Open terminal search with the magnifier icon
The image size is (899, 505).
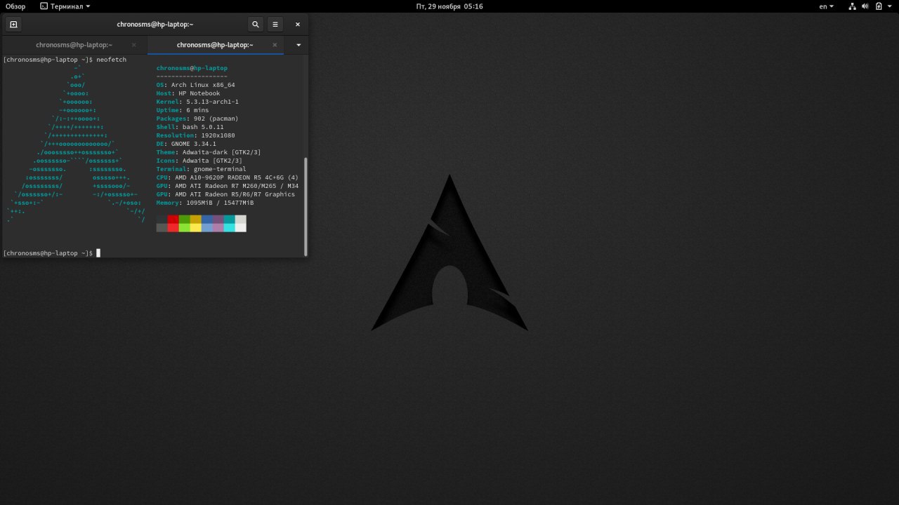256,24
